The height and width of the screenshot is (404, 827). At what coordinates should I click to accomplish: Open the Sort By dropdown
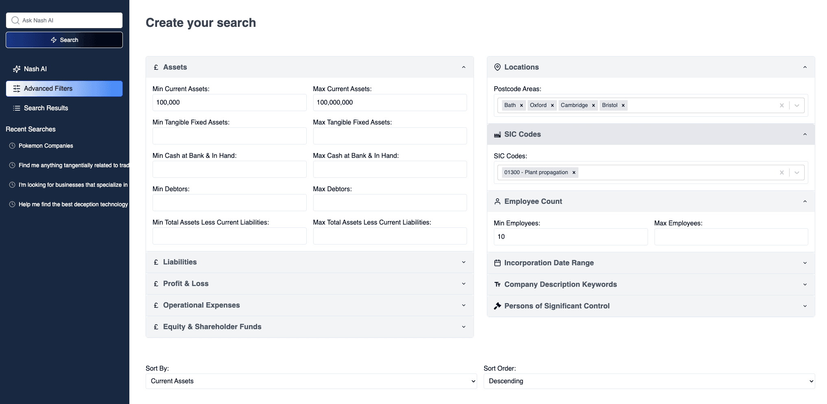click(311, 381)
